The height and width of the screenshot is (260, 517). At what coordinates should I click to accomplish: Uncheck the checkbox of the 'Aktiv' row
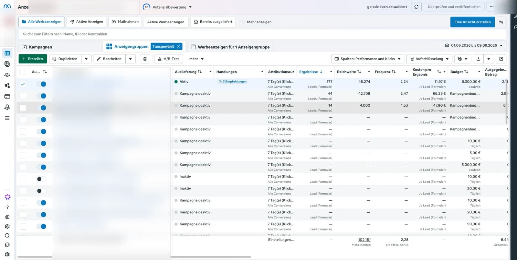pyautogui.click(x=23, y=84)
